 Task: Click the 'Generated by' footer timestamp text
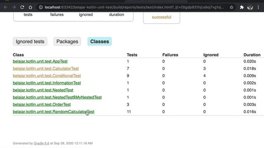click(53, 143)
